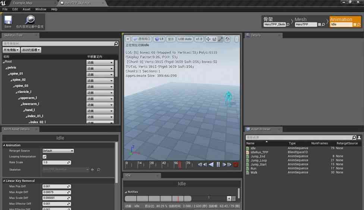Open the viewport options arrow dropdown
The height and width of the screenshot is (210, 364).
[x=128, y=39]
